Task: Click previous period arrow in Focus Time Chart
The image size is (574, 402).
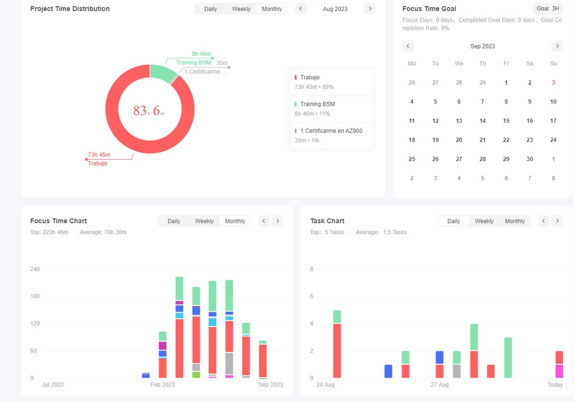Action: pos(264,221)
